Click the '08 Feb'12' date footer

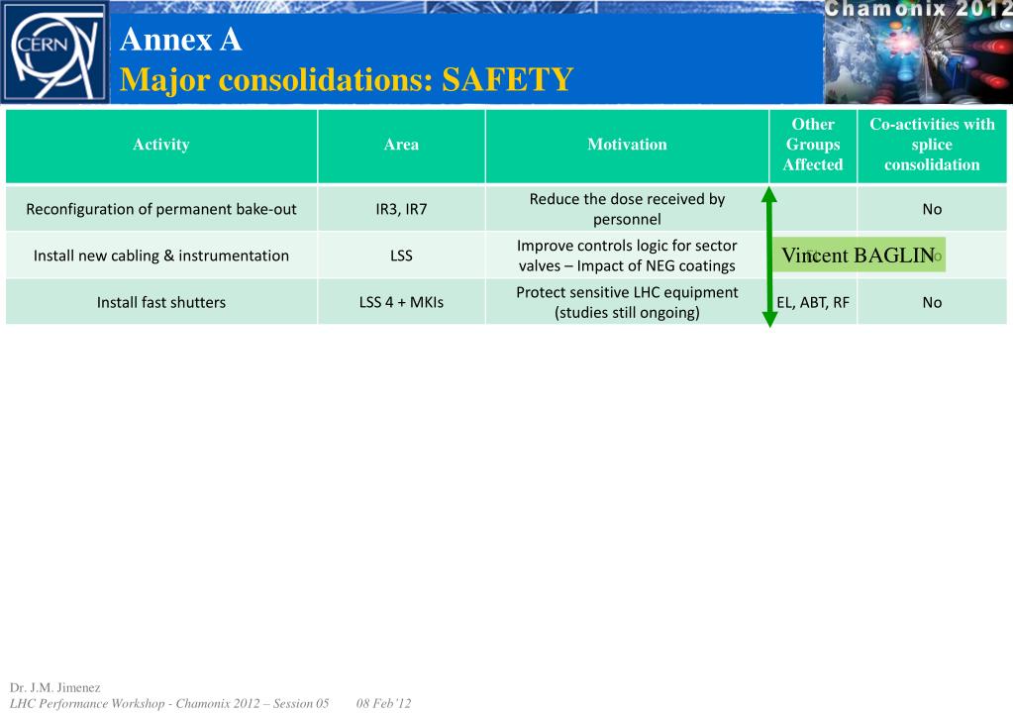[x=384, y=703]
